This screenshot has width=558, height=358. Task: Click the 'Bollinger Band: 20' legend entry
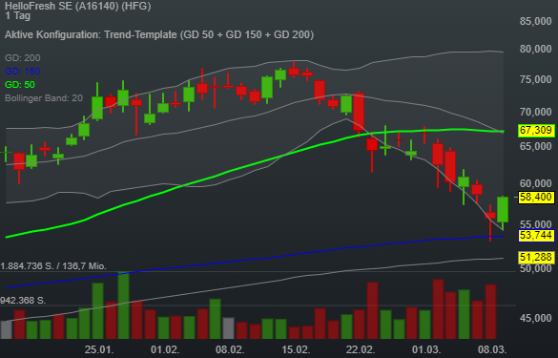point(44,98)
